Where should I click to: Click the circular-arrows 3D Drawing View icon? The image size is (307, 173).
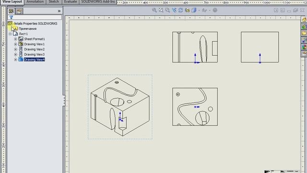[x=180, y=10]
